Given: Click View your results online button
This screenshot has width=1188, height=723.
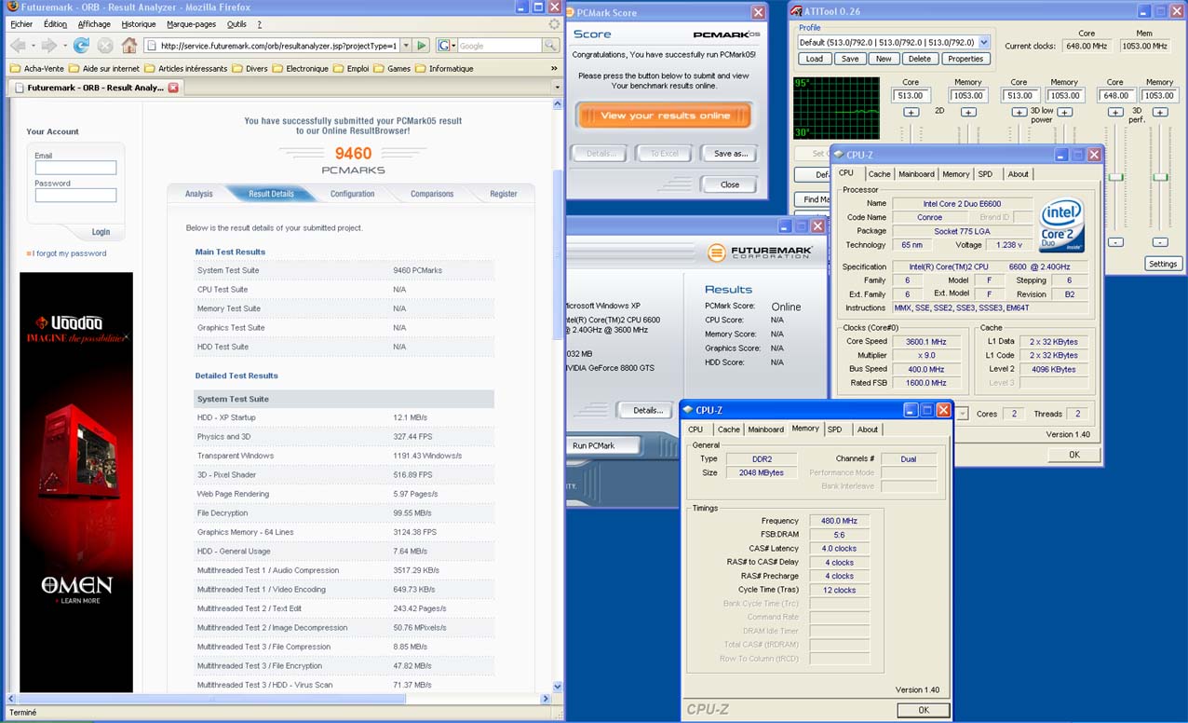Looking at the screenshot, I should tap(664, 116).
